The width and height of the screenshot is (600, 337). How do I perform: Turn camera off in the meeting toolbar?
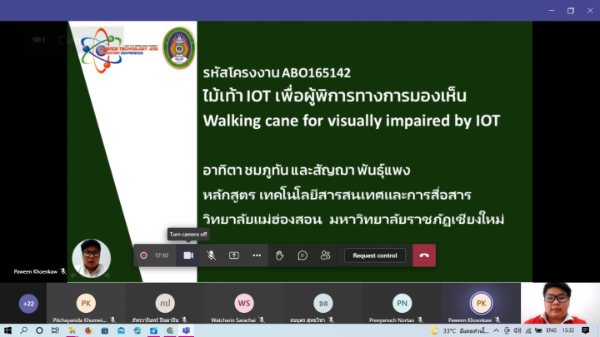click(x=188, y=255)
